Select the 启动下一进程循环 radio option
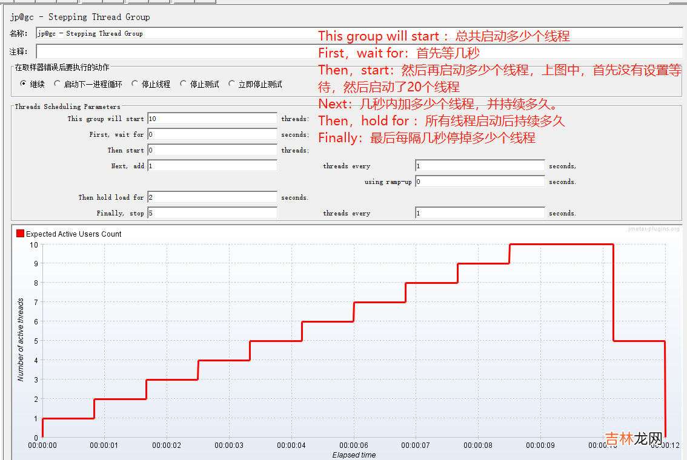Screen dimensions: 687x460 (58, 84)
